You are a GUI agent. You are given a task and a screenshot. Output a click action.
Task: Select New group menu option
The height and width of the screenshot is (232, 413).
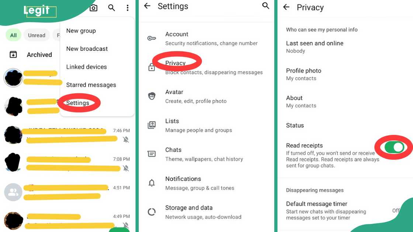click(81, 31)
